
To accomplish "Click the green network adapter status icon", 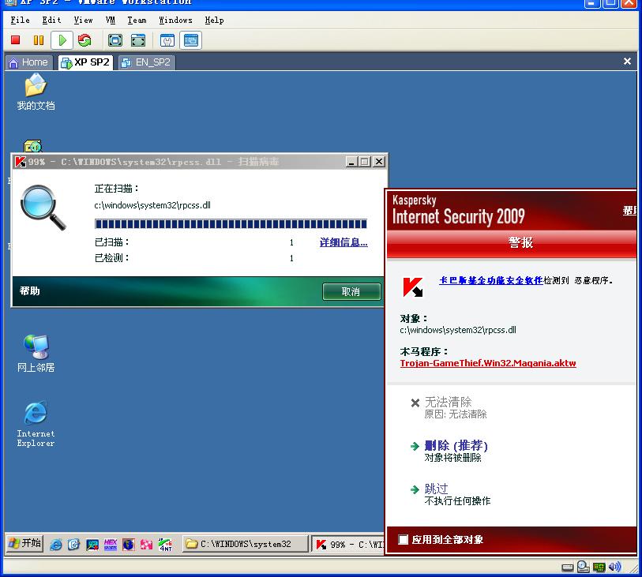I will (x=599, y=568).
